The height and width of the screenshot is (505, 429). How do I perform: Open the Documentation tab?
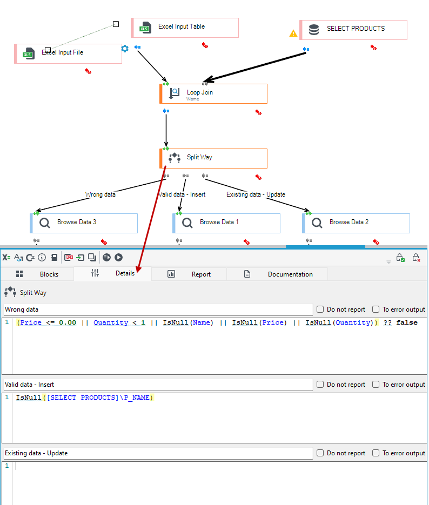coord(278,274)
